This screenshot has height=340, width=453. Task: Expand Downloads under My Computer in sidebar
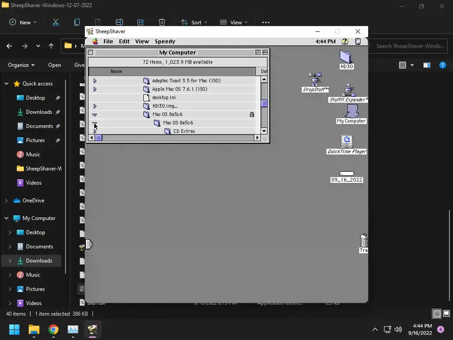tap(10, 261)
